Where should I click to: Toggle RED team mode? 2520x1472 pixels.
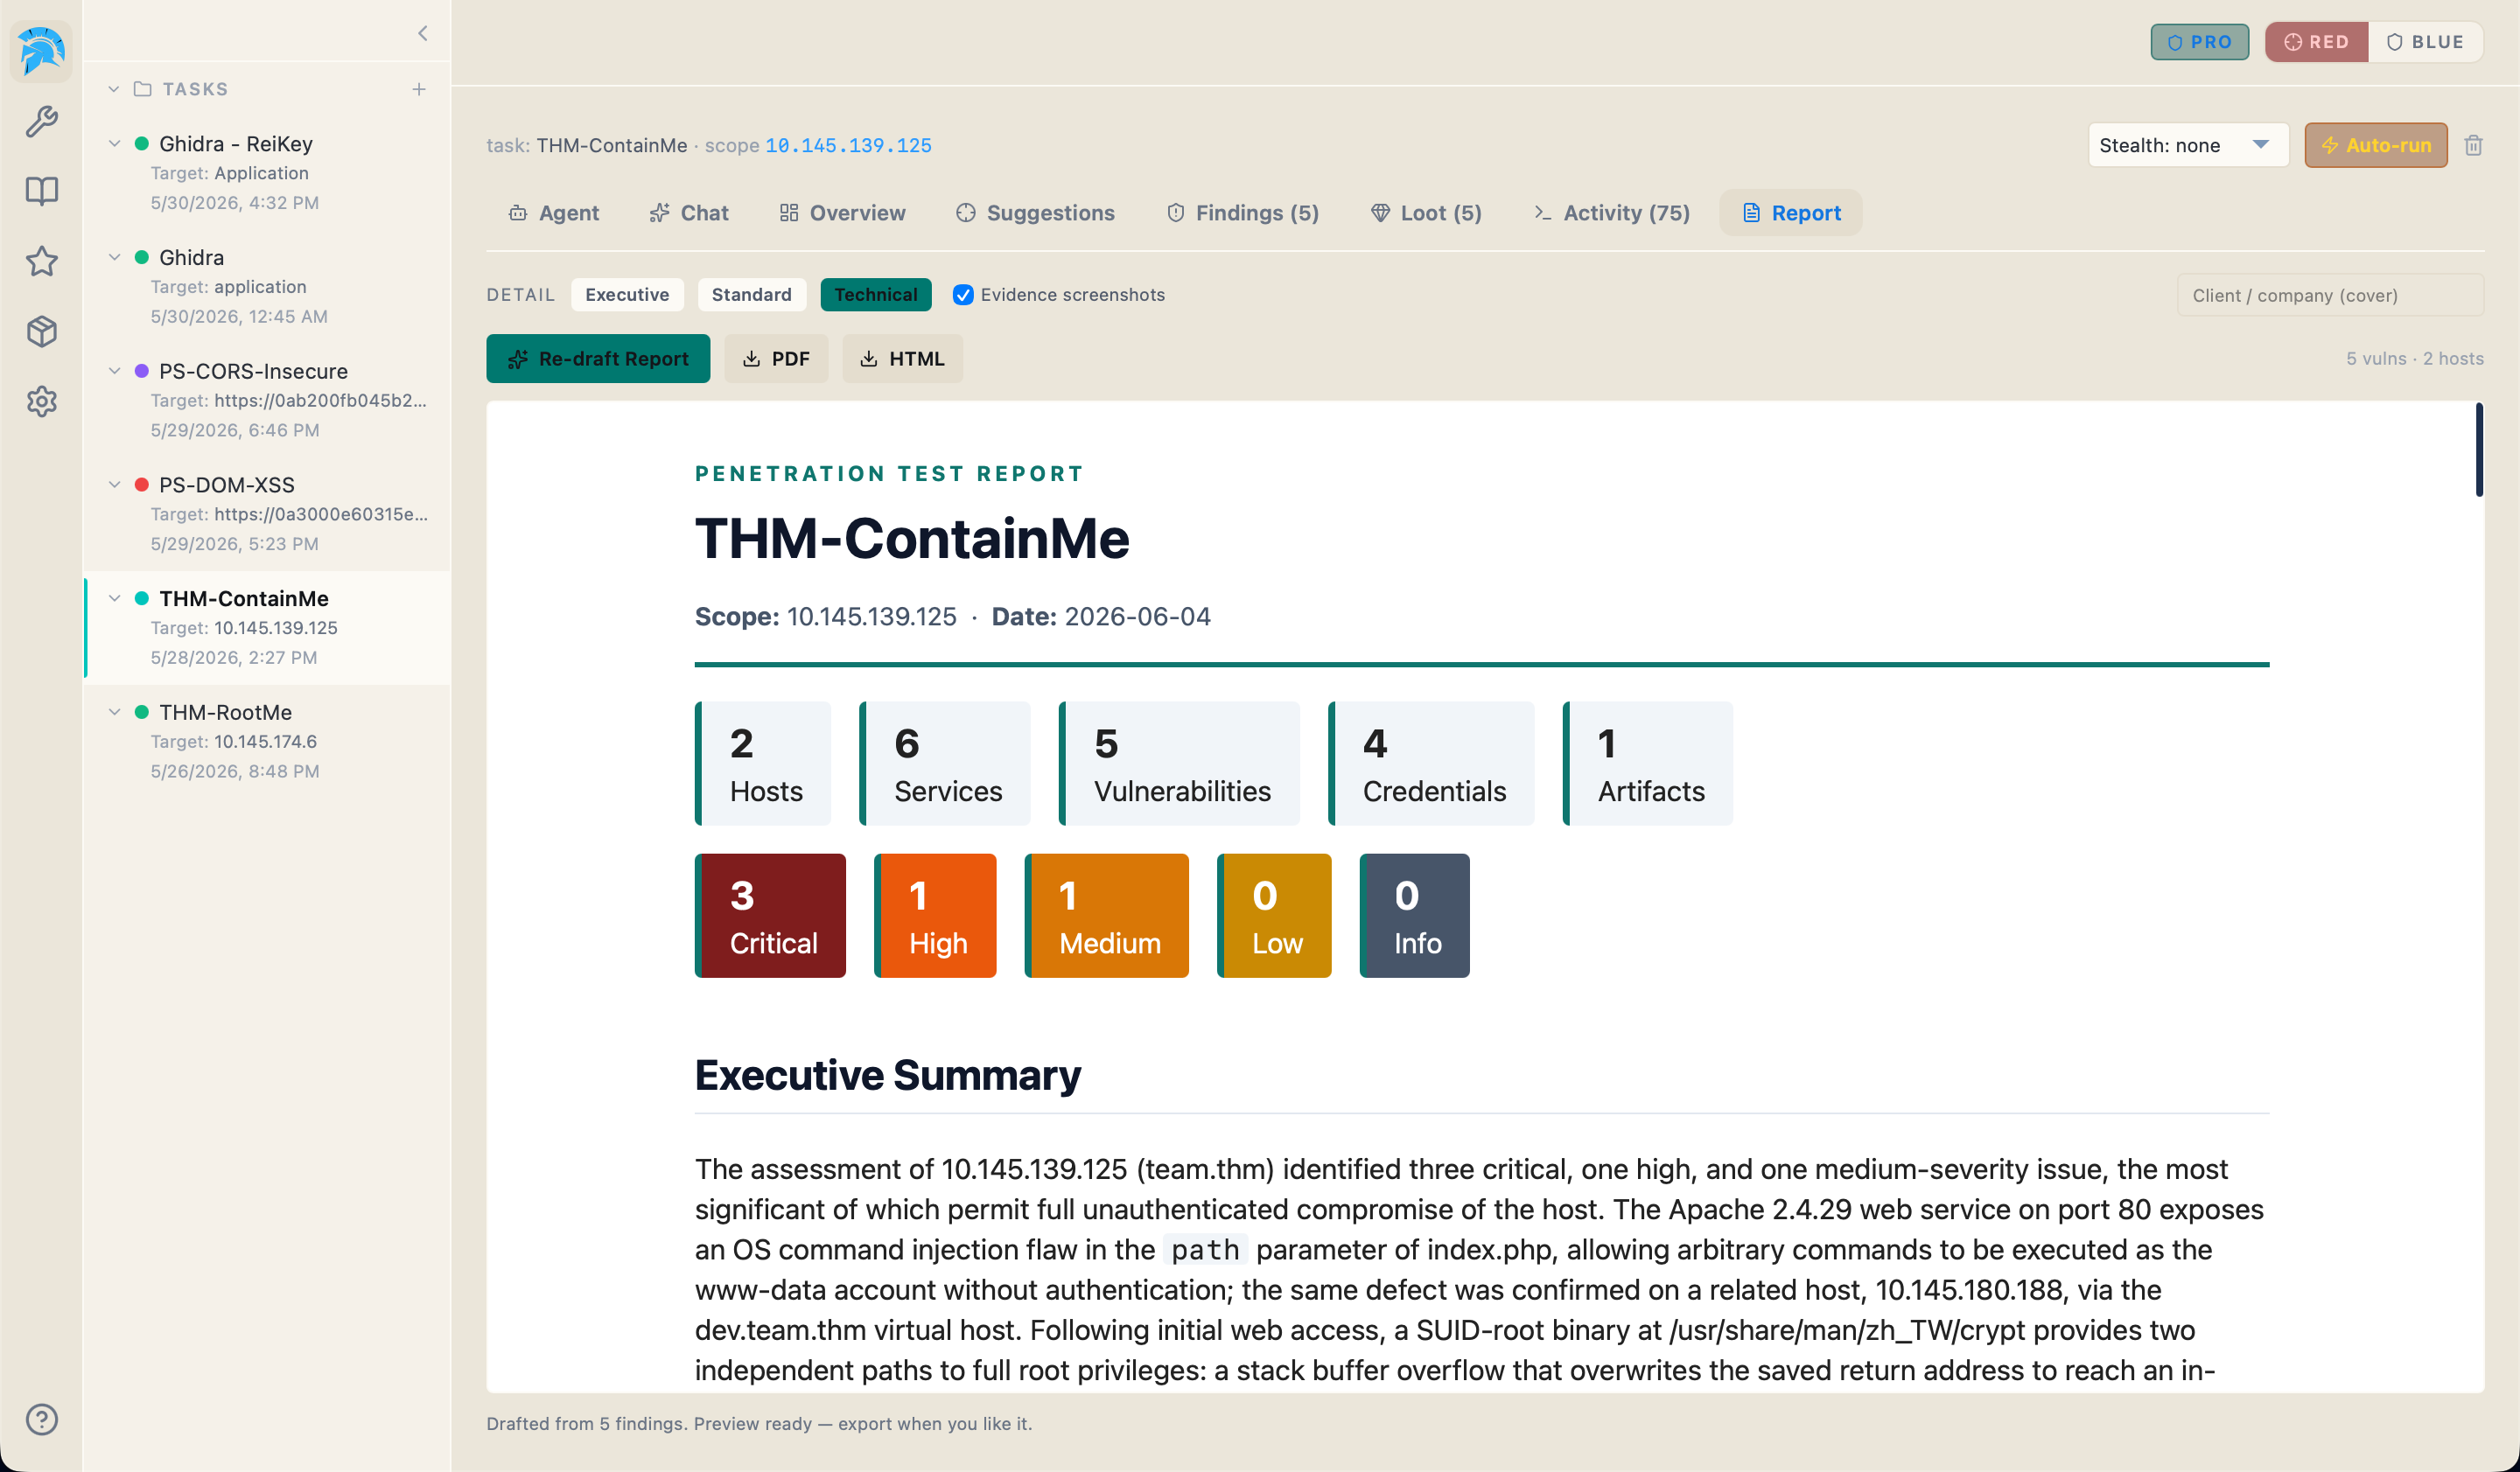(x=2316, y=42)
